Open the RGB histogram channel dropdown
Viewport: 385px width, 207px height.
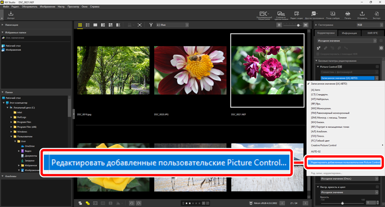370,25
